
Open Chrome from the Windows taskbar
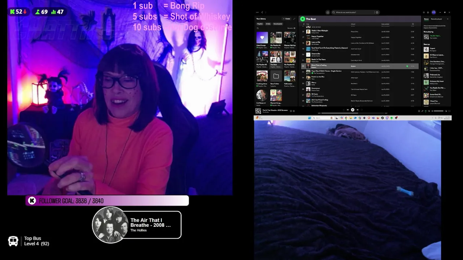click(346, 118)
